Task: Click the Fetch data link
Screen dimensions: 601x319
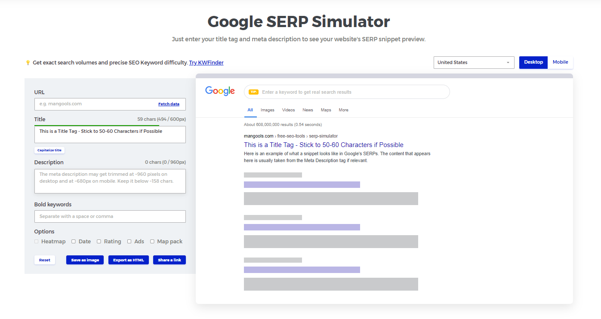Action: 169,104
